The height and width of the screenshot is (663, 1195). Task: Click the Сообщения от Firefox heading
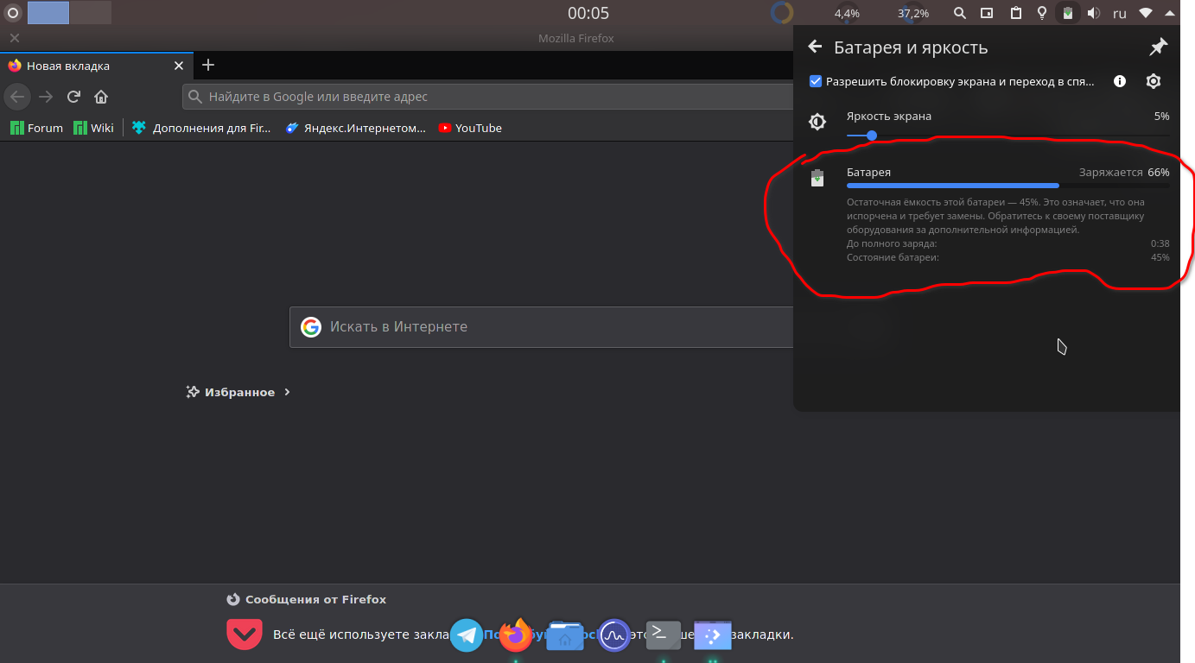(x=306, y=599)
